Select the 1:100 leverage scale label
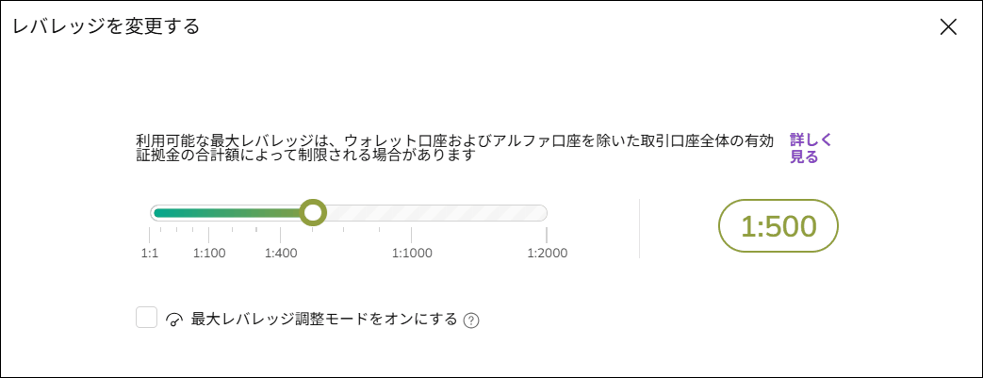This screenshot has height=378, width=983. point(209,253)
